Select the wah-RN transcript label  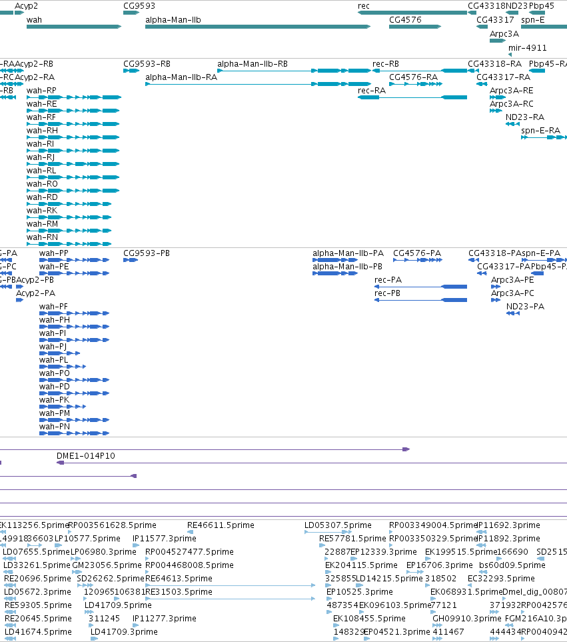coord(42,237)
